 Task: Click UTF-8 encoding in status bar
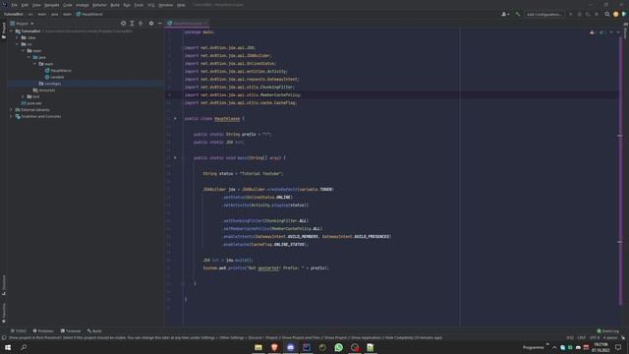pos(595,338)
